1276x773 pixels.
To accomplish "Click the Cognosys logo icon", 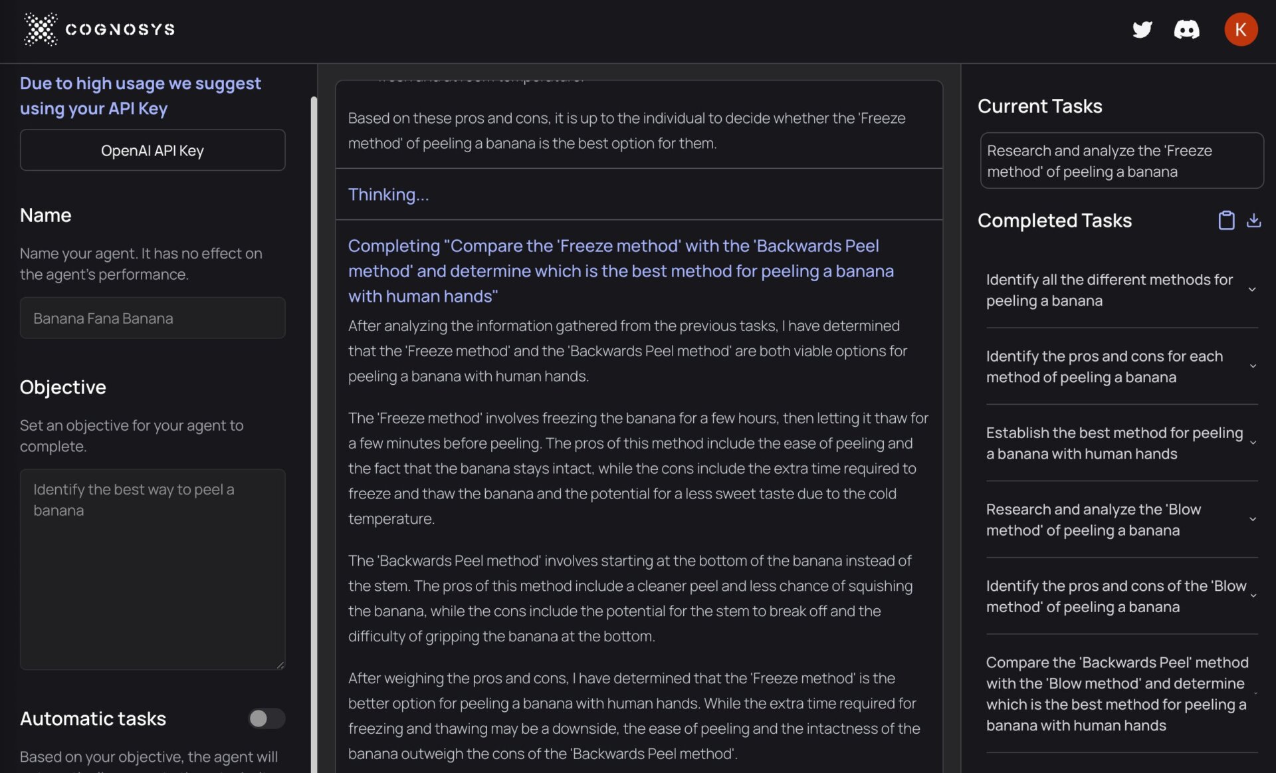I will 41,29.
